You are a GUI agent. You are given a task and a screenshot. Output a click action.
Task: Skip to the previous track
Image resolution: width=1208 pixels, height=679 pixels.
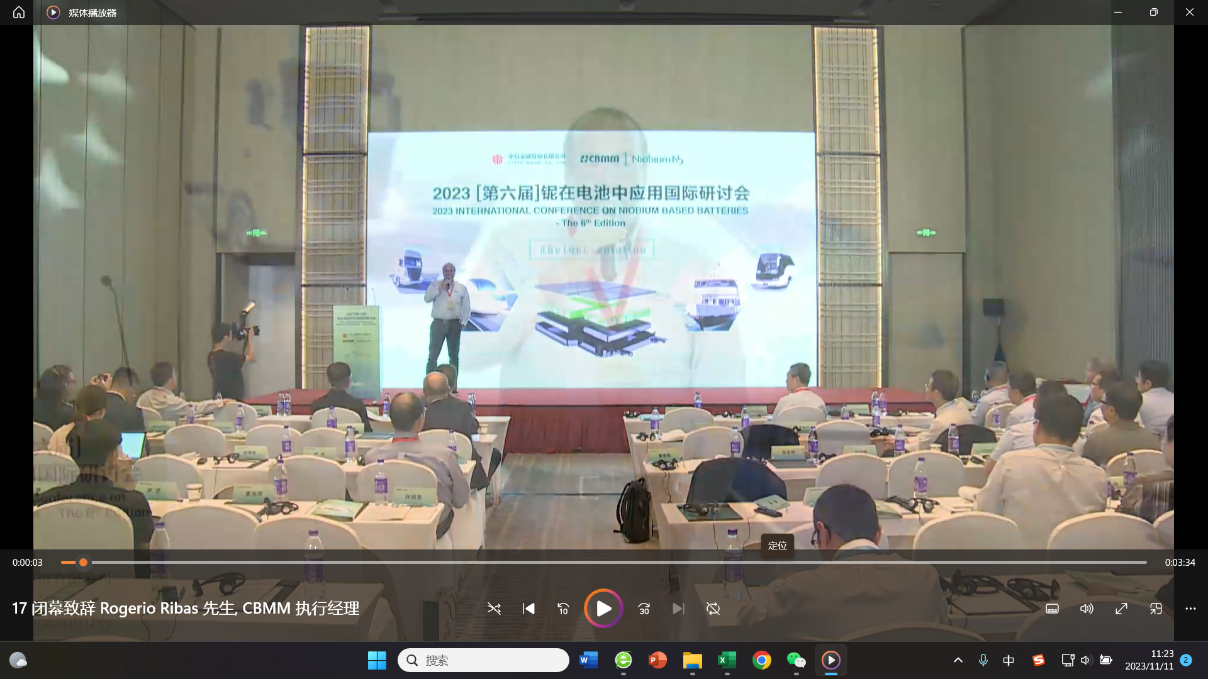528,609
